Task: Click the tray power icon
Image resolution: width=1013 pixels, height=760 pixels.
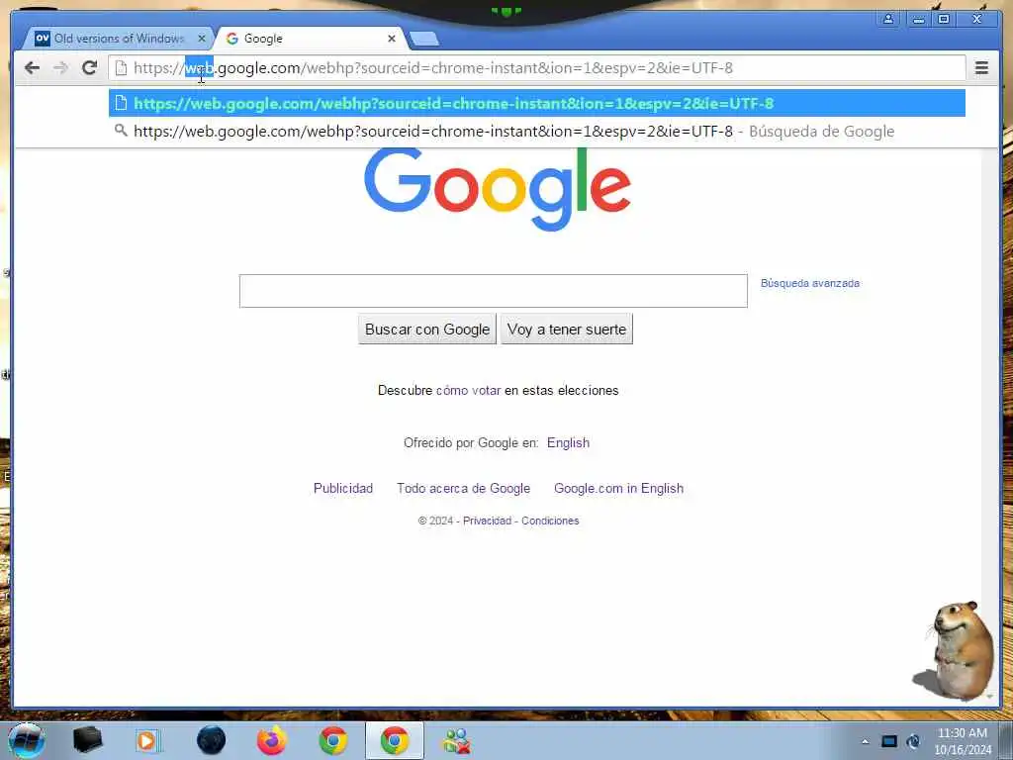Action: [913, 741]
